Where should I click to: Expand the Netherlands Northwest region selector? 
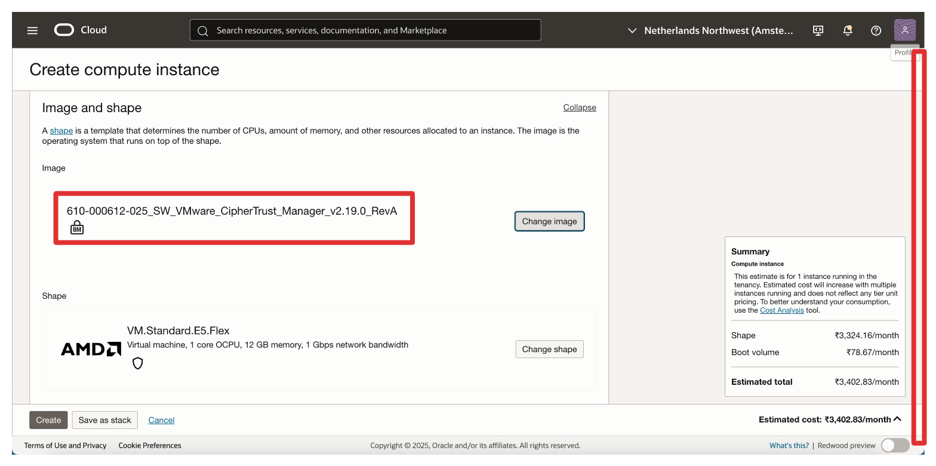click(x=710, y=30)
